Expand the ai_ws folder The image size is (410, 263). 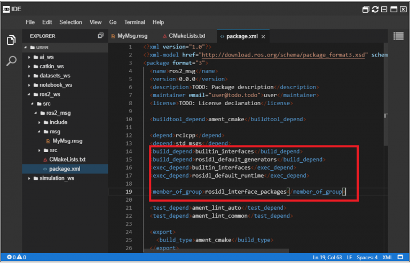coord(29,57)
